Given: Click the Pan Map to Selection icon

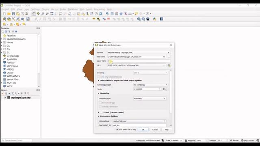Looking at the screenshot, I should [38, 14].
